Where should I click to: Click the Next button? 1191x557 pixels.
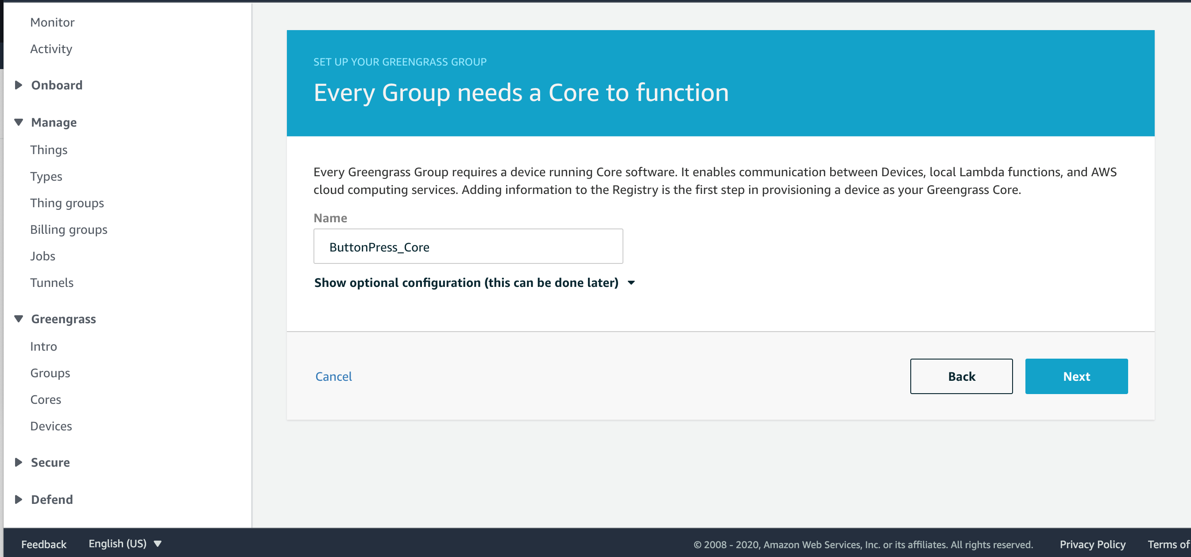click(1076, 376)
